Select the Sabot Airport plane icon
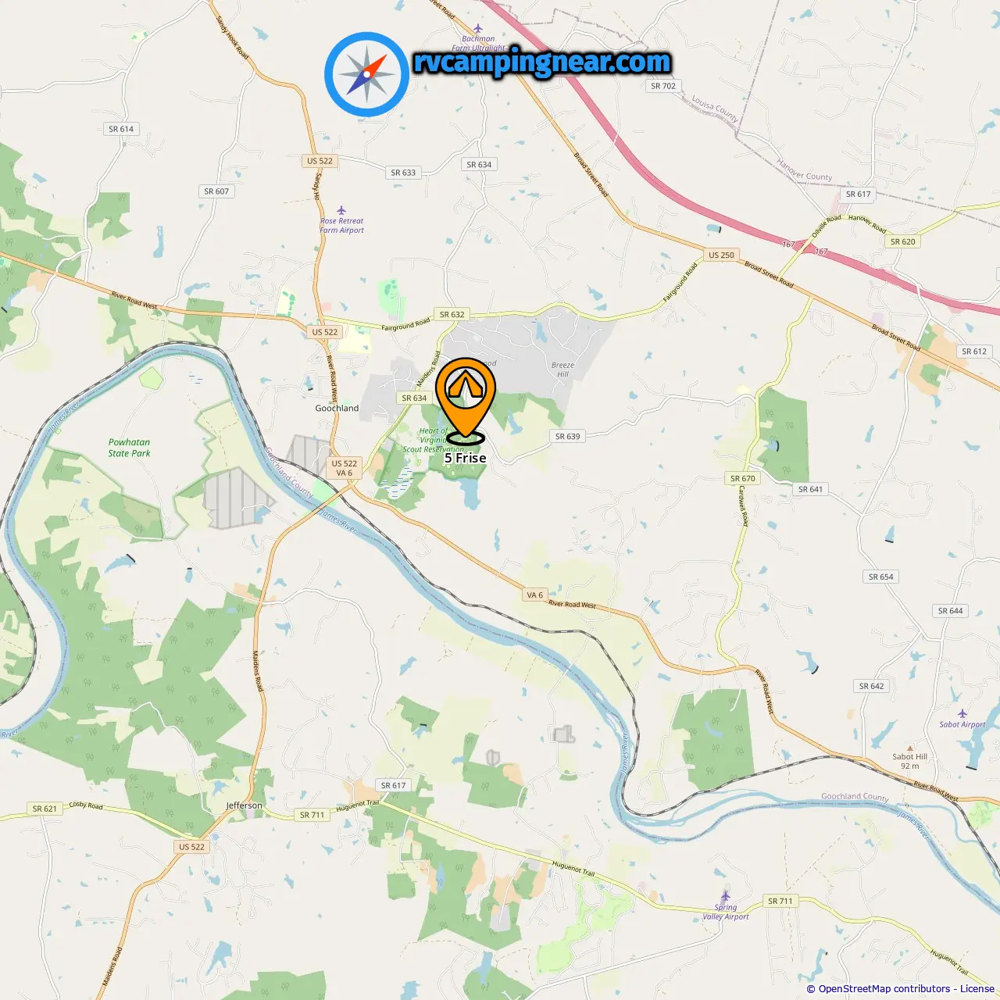 click(962, 713)
